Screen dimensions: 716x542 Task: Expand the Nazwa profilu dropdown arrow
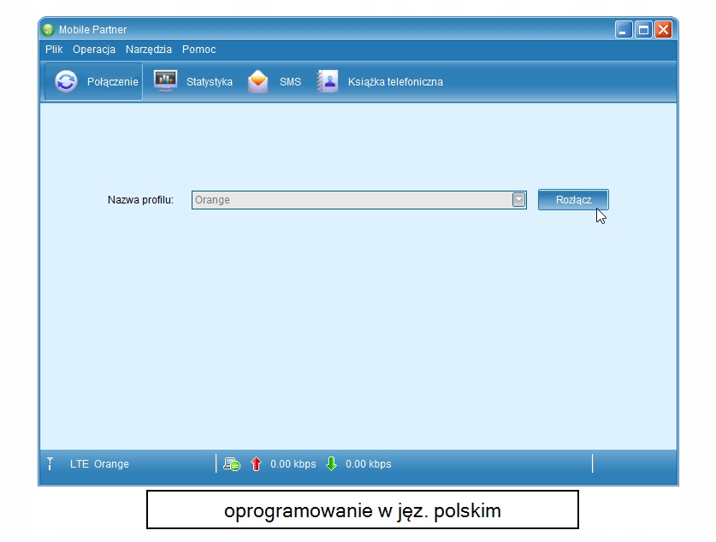click(518, 200)
